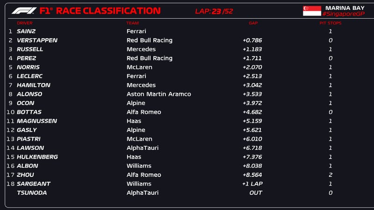Screen dimensions: 374x210
Task: Select driver name LAWSON
Action: tap(30, 148)
